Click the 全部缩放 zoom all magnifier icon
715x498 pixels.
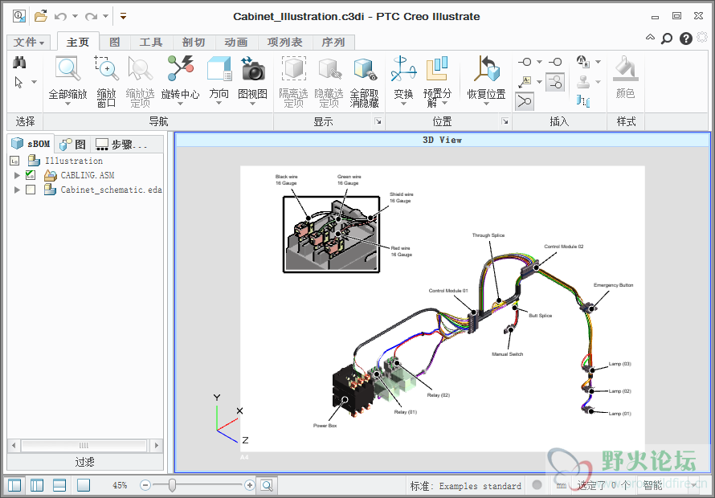(x=68, y=68)
